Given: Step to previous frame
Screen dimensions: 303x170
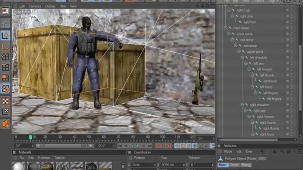Looking at the screenshot, I should tap(126, 146).
